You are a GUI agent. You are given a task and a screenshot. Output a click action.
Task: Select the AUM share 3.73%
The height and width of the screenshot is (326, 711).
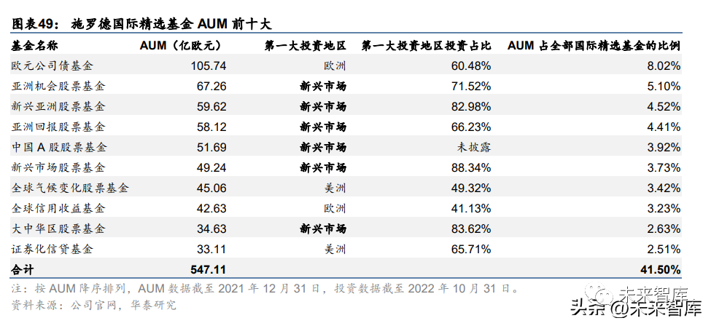[x=664, y=168]
